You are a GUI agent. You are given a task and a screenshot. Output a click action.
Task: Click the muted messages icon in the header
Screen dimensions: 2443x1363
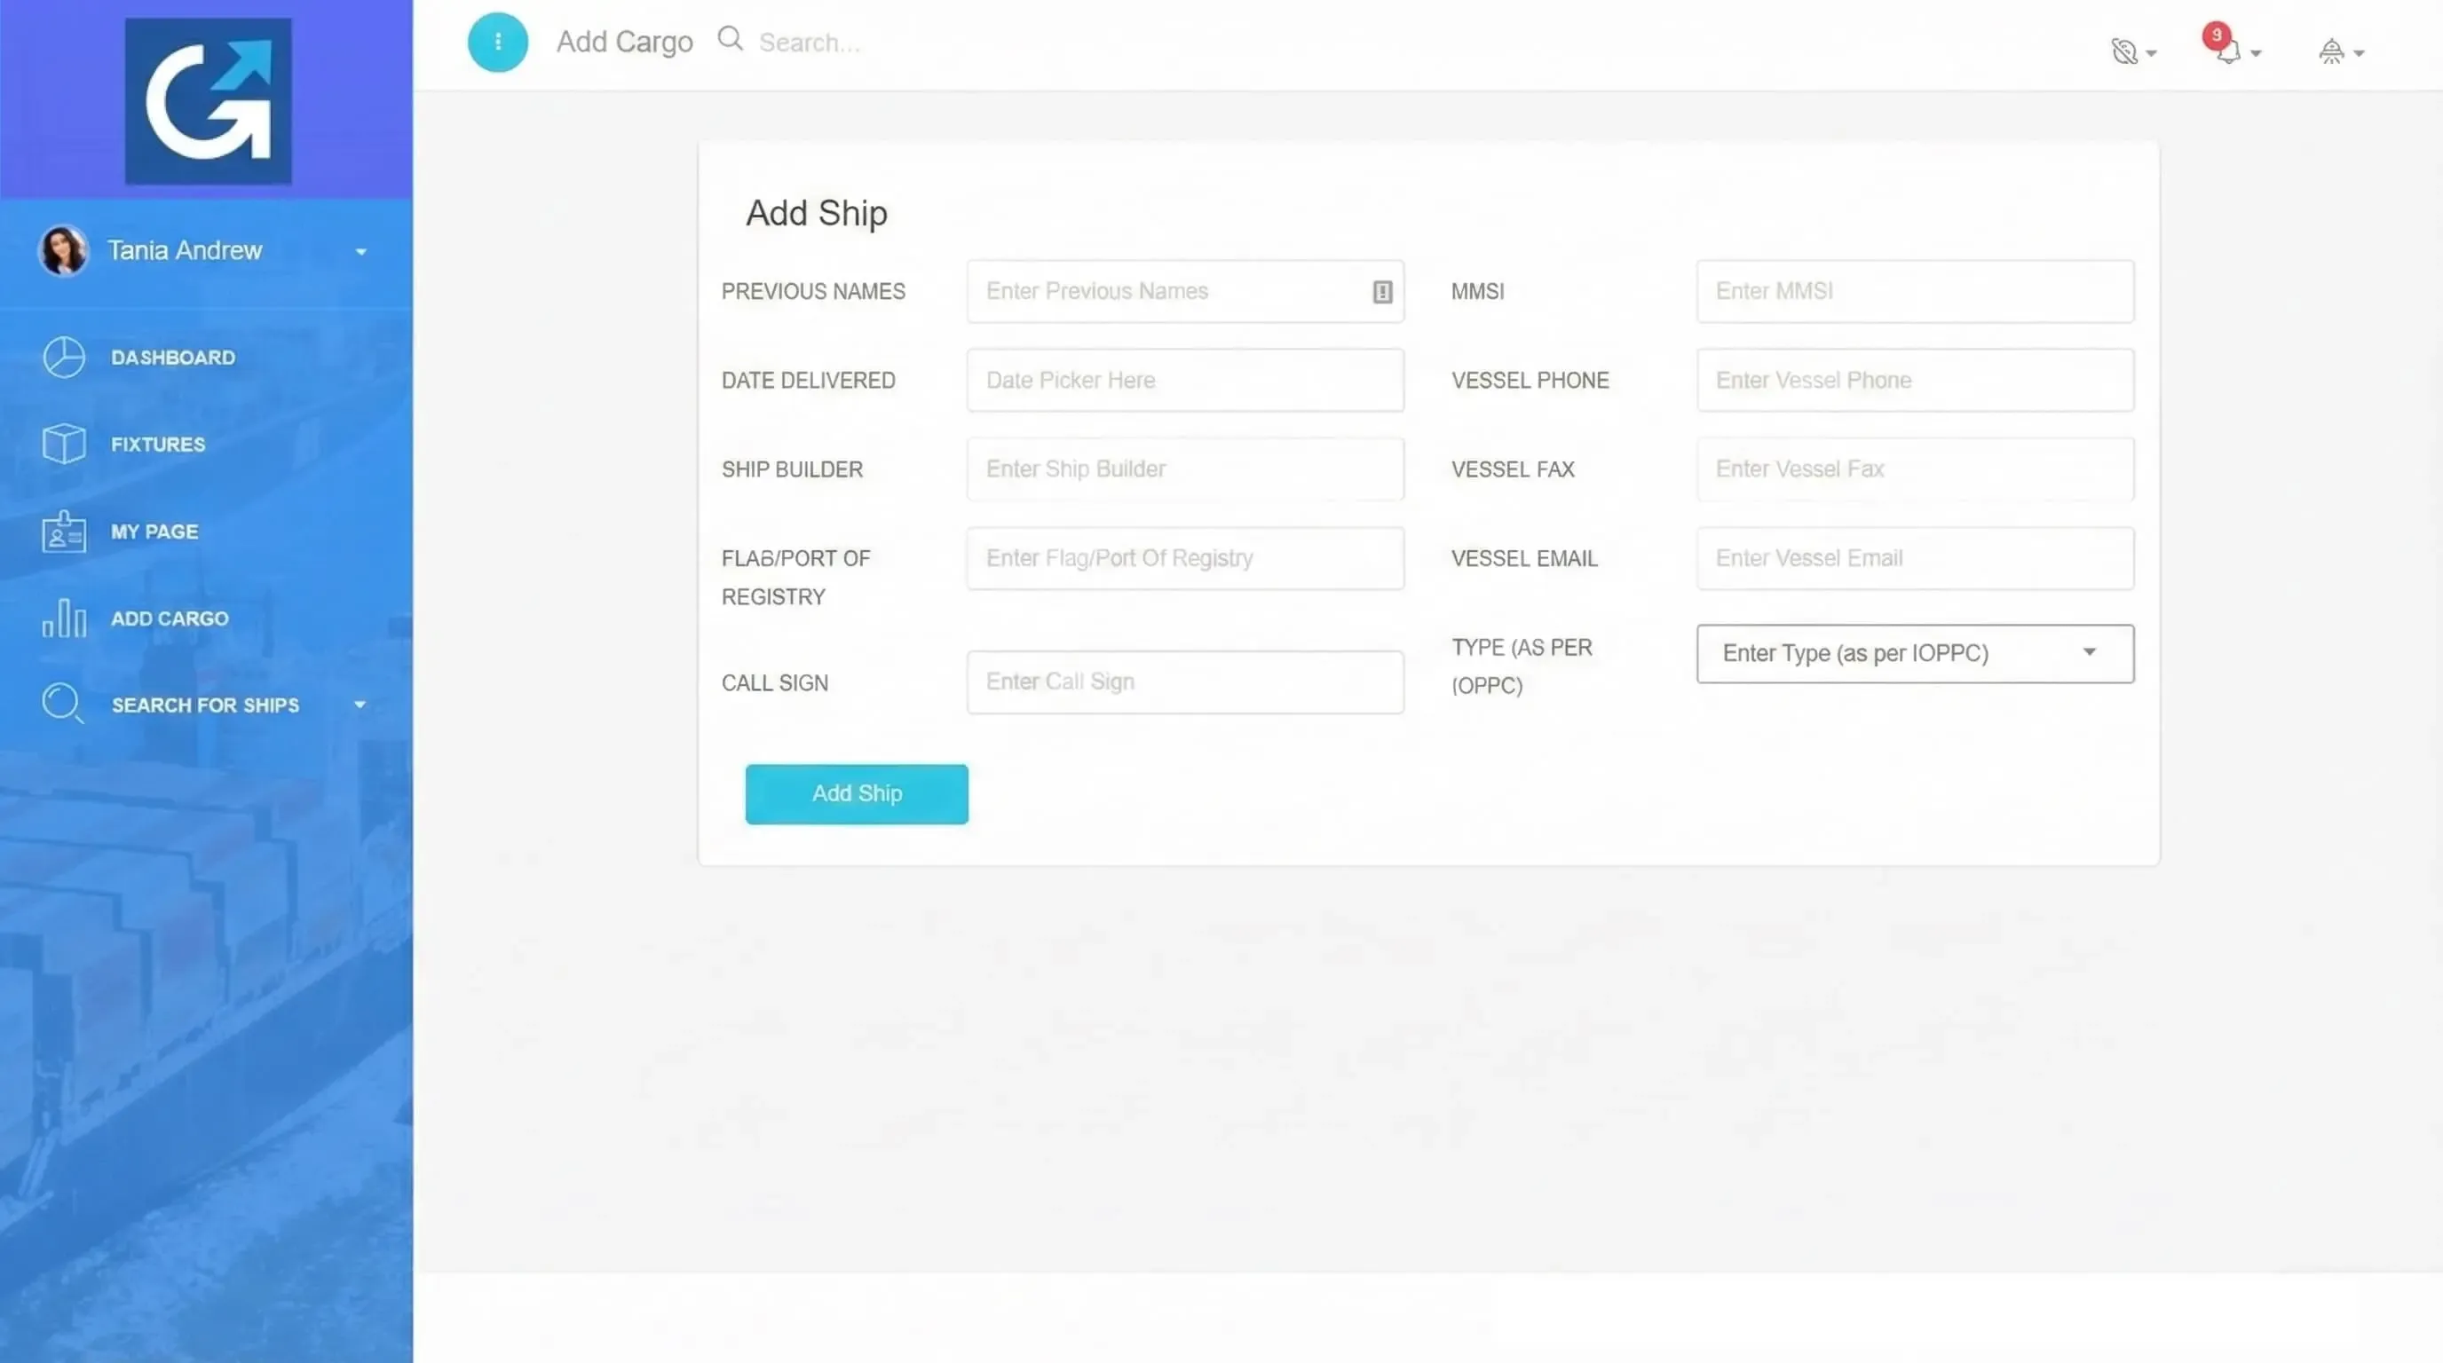2127,51
